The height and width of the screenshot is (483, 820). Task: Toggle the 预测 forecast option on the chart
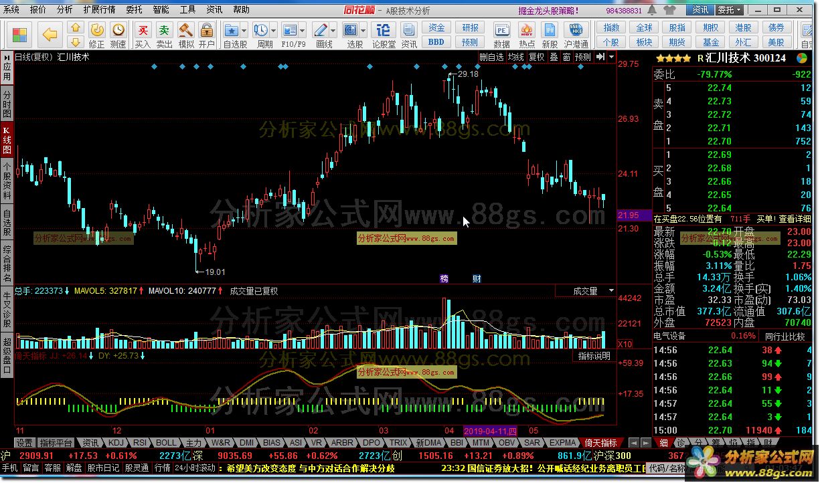[x=583, y=58]
